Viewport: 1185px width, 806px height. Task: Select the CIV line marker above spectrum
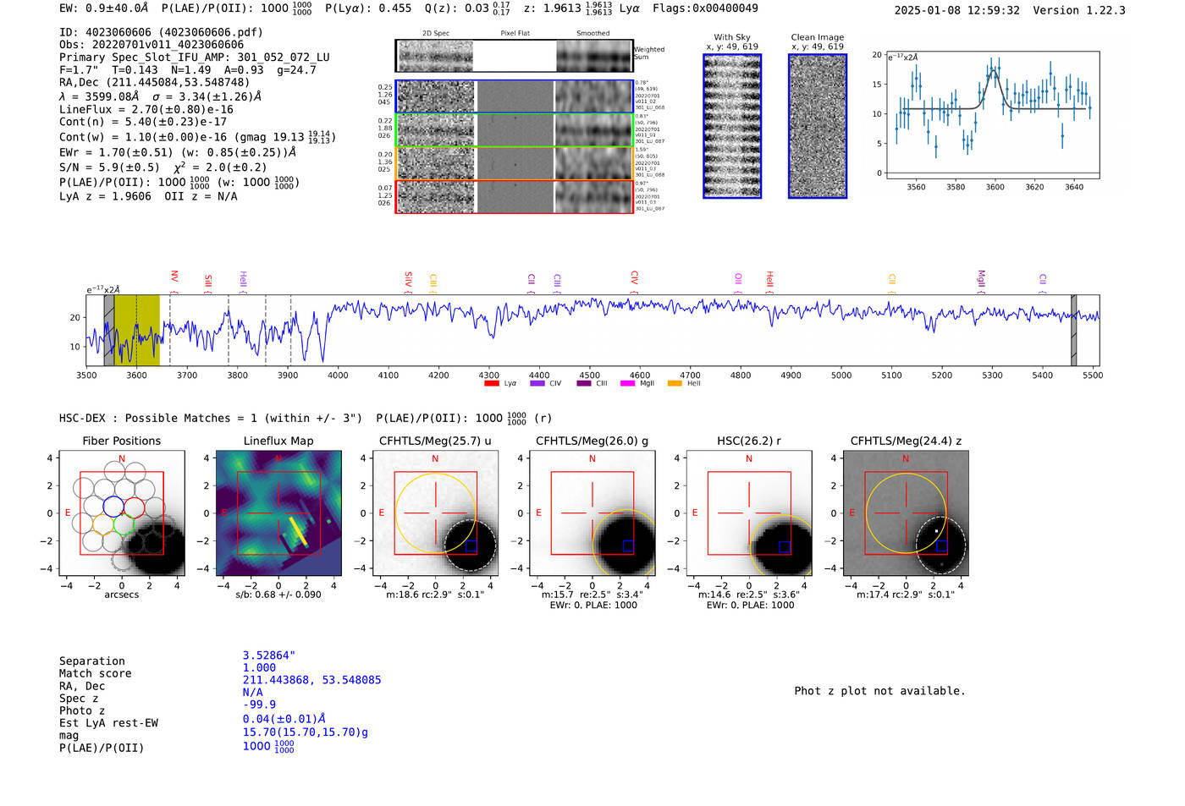[634, 277]
